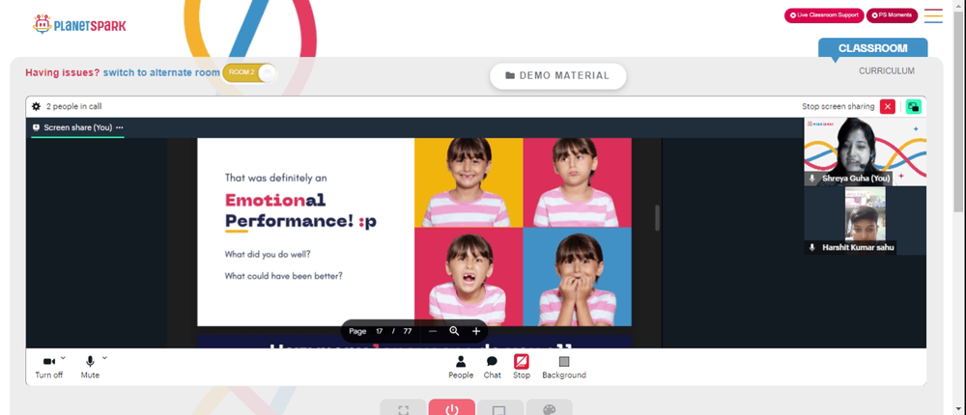Expand microphone options chevron

104,358
